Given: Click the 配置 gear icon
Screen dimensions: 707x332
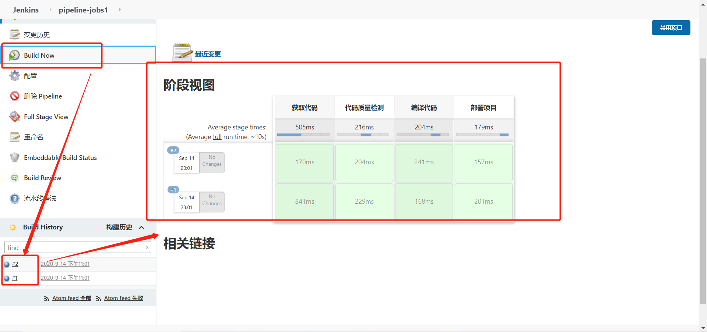Looking at the screenshot, I should pos(15,76).
